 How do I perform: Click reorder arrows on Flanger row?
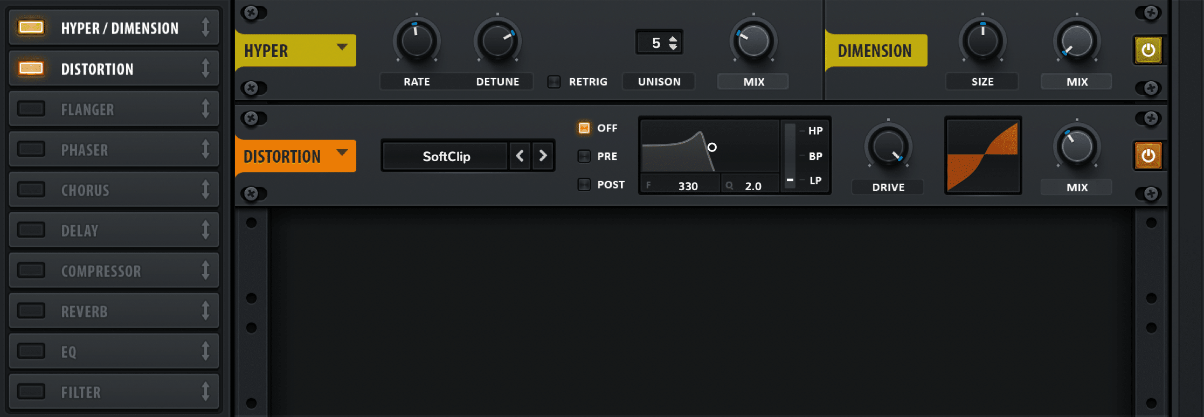tap(205, 109)
